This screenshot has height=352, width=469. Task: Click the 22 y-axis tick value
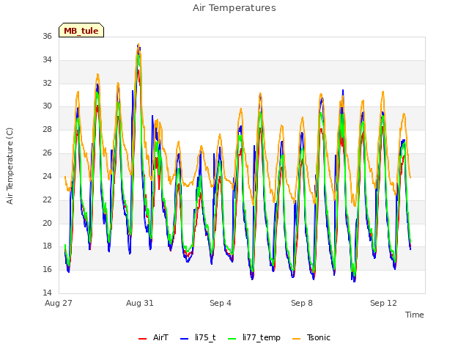pyautogui.click(x=47, y=199)
